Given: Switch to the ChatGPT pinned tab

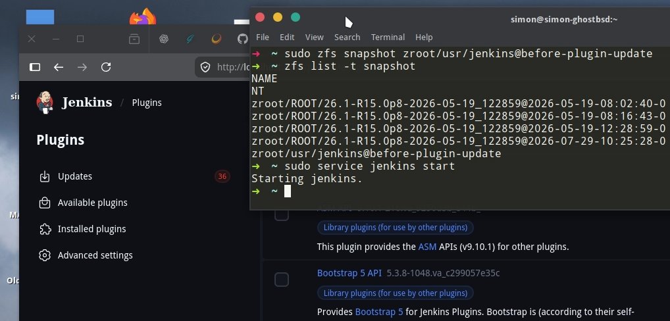Looking at the screenshot, I should click(x=163, y=39).
